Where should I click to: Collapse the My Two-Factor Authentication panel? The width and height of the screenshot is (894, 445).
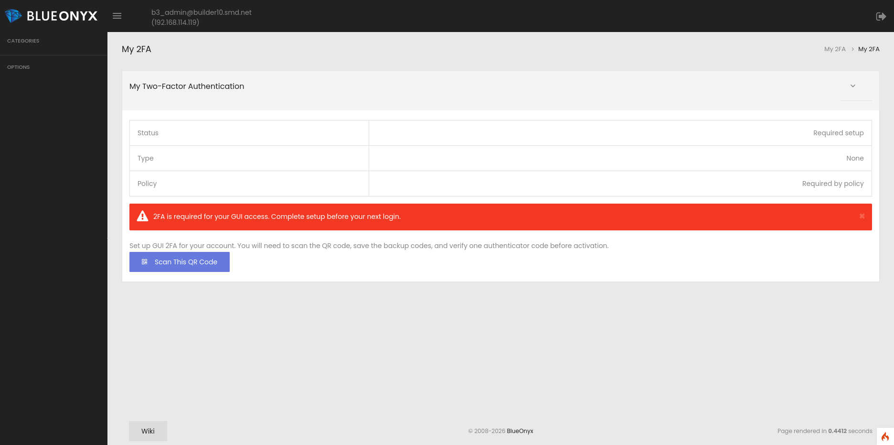(x=853, y=86)
